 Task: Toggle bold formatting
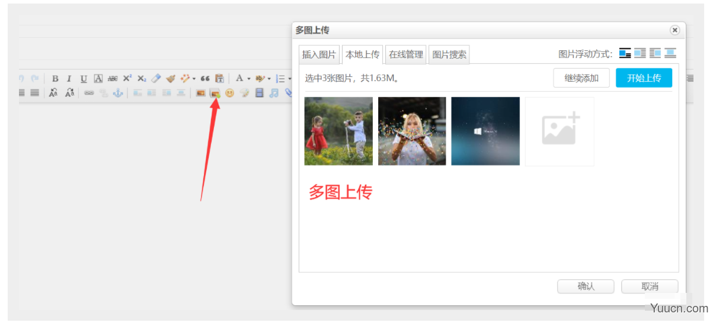click(x=55, y=78)
